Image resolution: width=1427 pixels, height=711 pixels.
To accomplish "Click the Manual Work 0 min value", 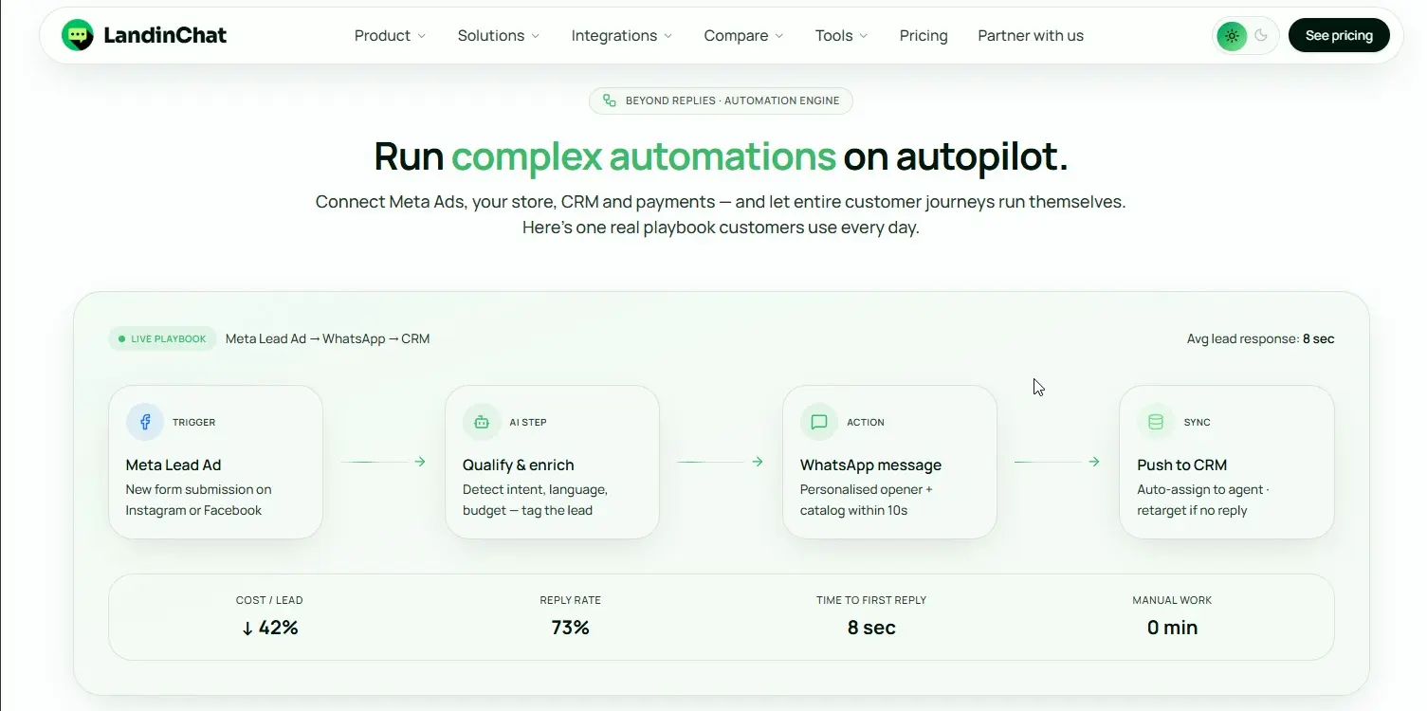I will pos(1172,628).
